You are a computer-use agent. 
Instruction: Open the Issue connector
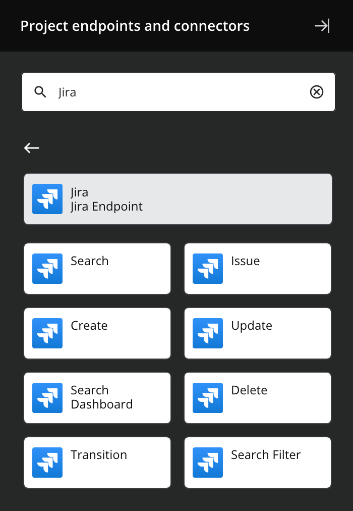click(257, 269)
